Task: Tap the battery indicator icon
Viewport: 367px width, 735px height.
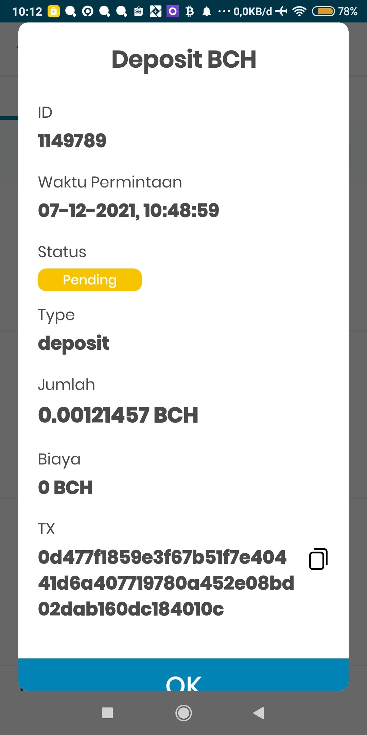Action: click(x=324, y=12)
